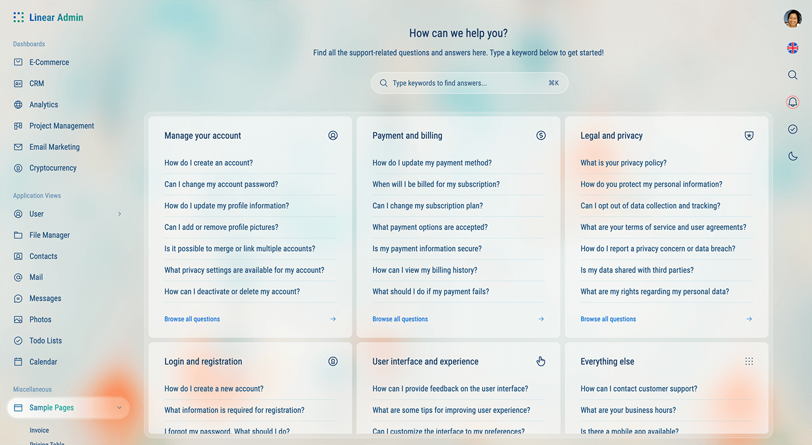
Task: Open 'What is your privacy policy?'
Action: [x=623, y=163]
